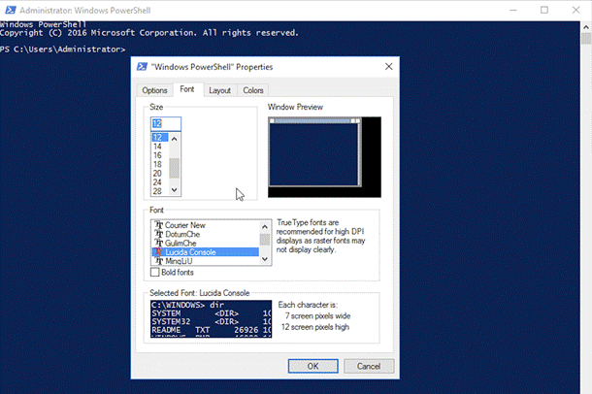Choose size 24 in the size list
592x394 pixels.
[160, 182]
